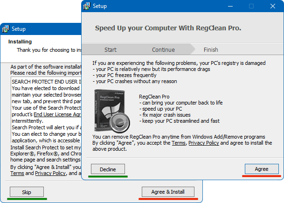The height and width of the screenshot is (203, 284).
Task: Select the Finish step in the wizard bar
Action: click(211, 49)
